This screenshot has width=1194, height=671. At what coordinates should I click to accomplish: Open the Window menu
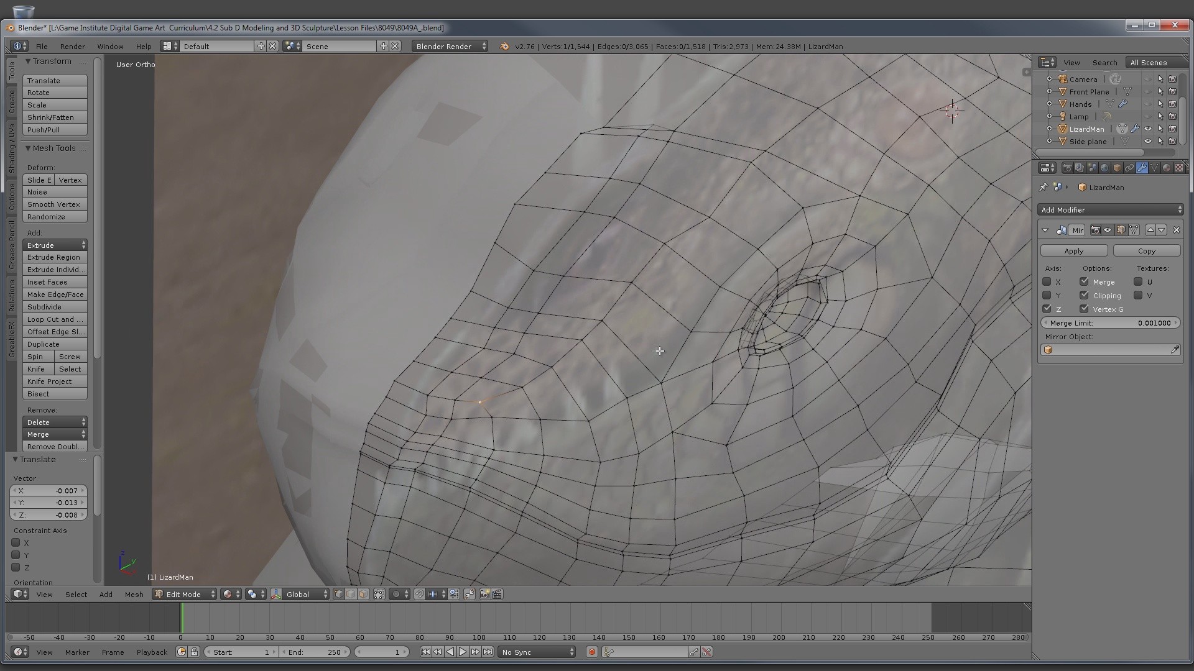pyautogui.click(x=110, y=46)
